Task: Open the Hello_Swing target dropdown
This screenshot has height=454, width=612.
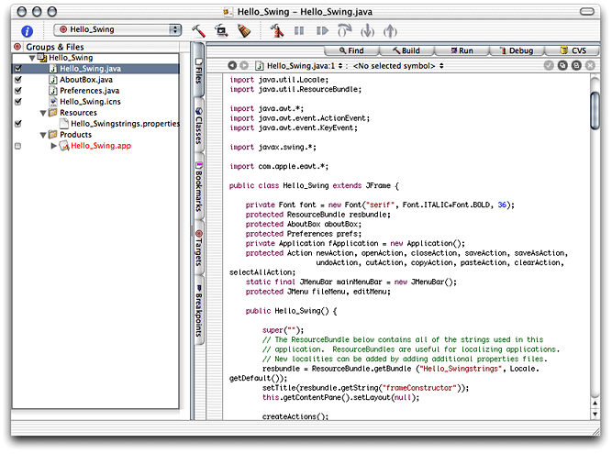Action: click(x=117, y=29)
